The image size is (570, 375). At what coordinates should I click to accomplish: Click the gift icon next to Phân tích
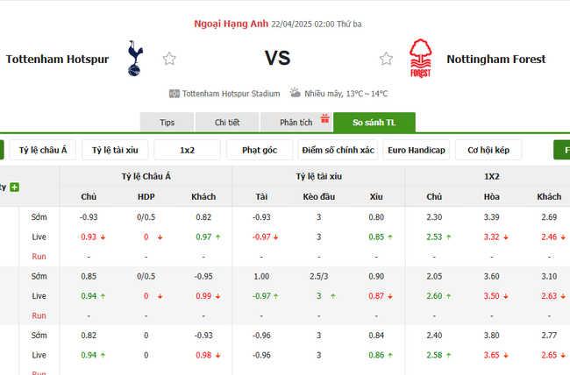324,118
